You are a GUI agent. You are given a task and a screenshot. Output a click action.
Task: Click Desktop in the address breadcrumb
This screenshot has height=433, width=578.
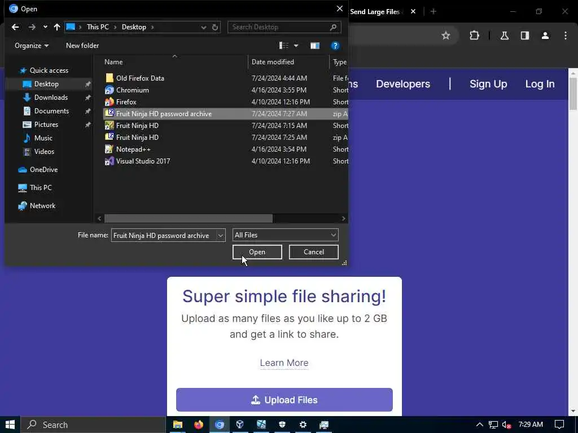click(134, 27)
